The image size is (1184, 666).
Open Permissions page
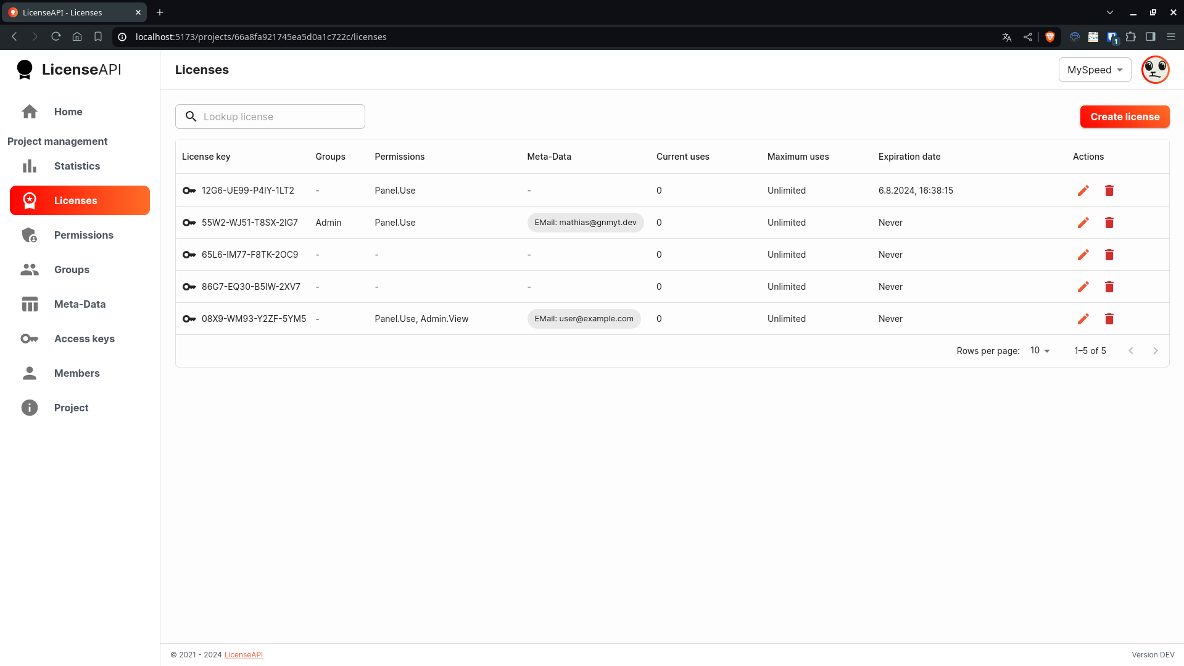[x=80, y=235]
